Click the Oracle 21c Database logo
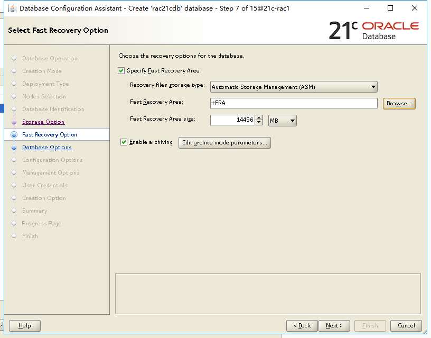 pyautogui.click(x=374, y=30)
